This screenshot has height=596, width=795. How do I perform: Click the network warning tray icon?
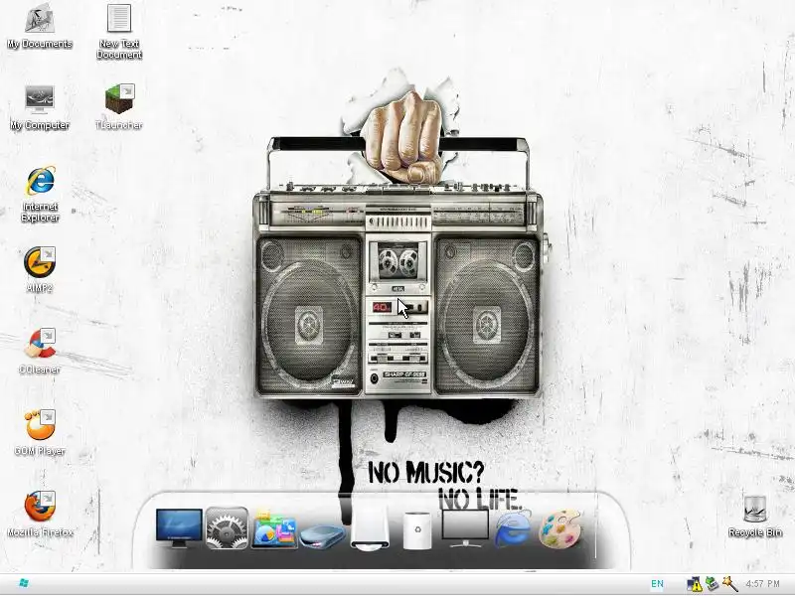[x=694, y=584]
